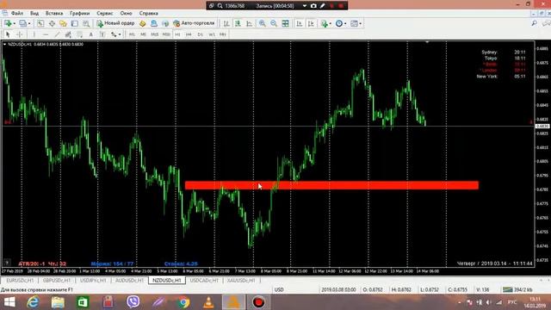Switch to H1 timeframe

177,34
